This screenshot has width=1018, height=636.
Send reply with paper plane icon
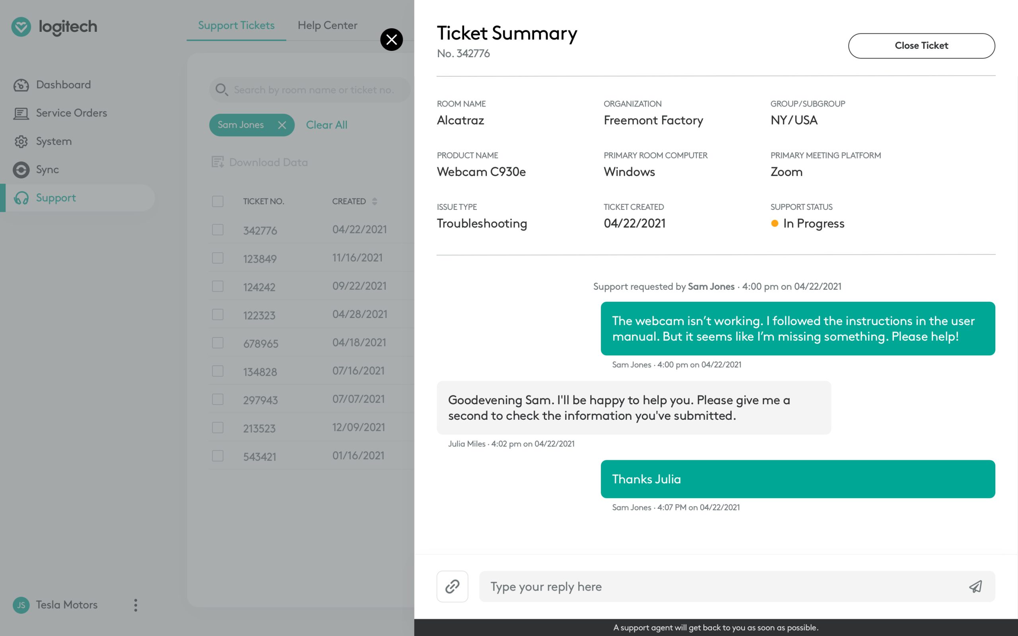[975, 586]
